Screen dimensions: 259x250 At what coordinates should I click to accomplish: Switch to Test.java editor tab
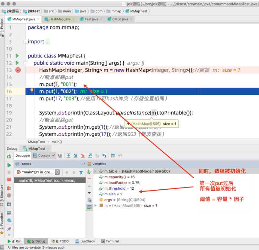(91, 19)
